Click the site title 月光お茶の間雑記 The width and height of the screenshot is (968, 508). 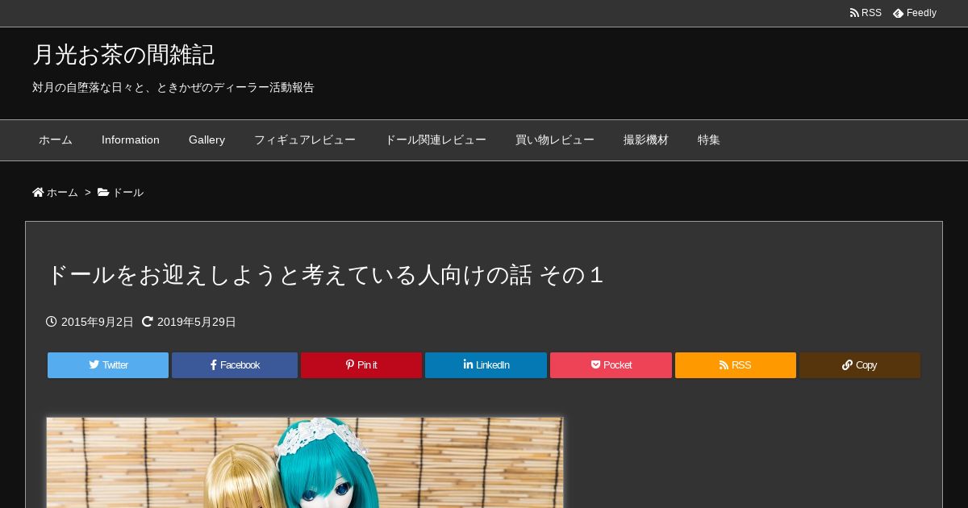coord(123,55)
